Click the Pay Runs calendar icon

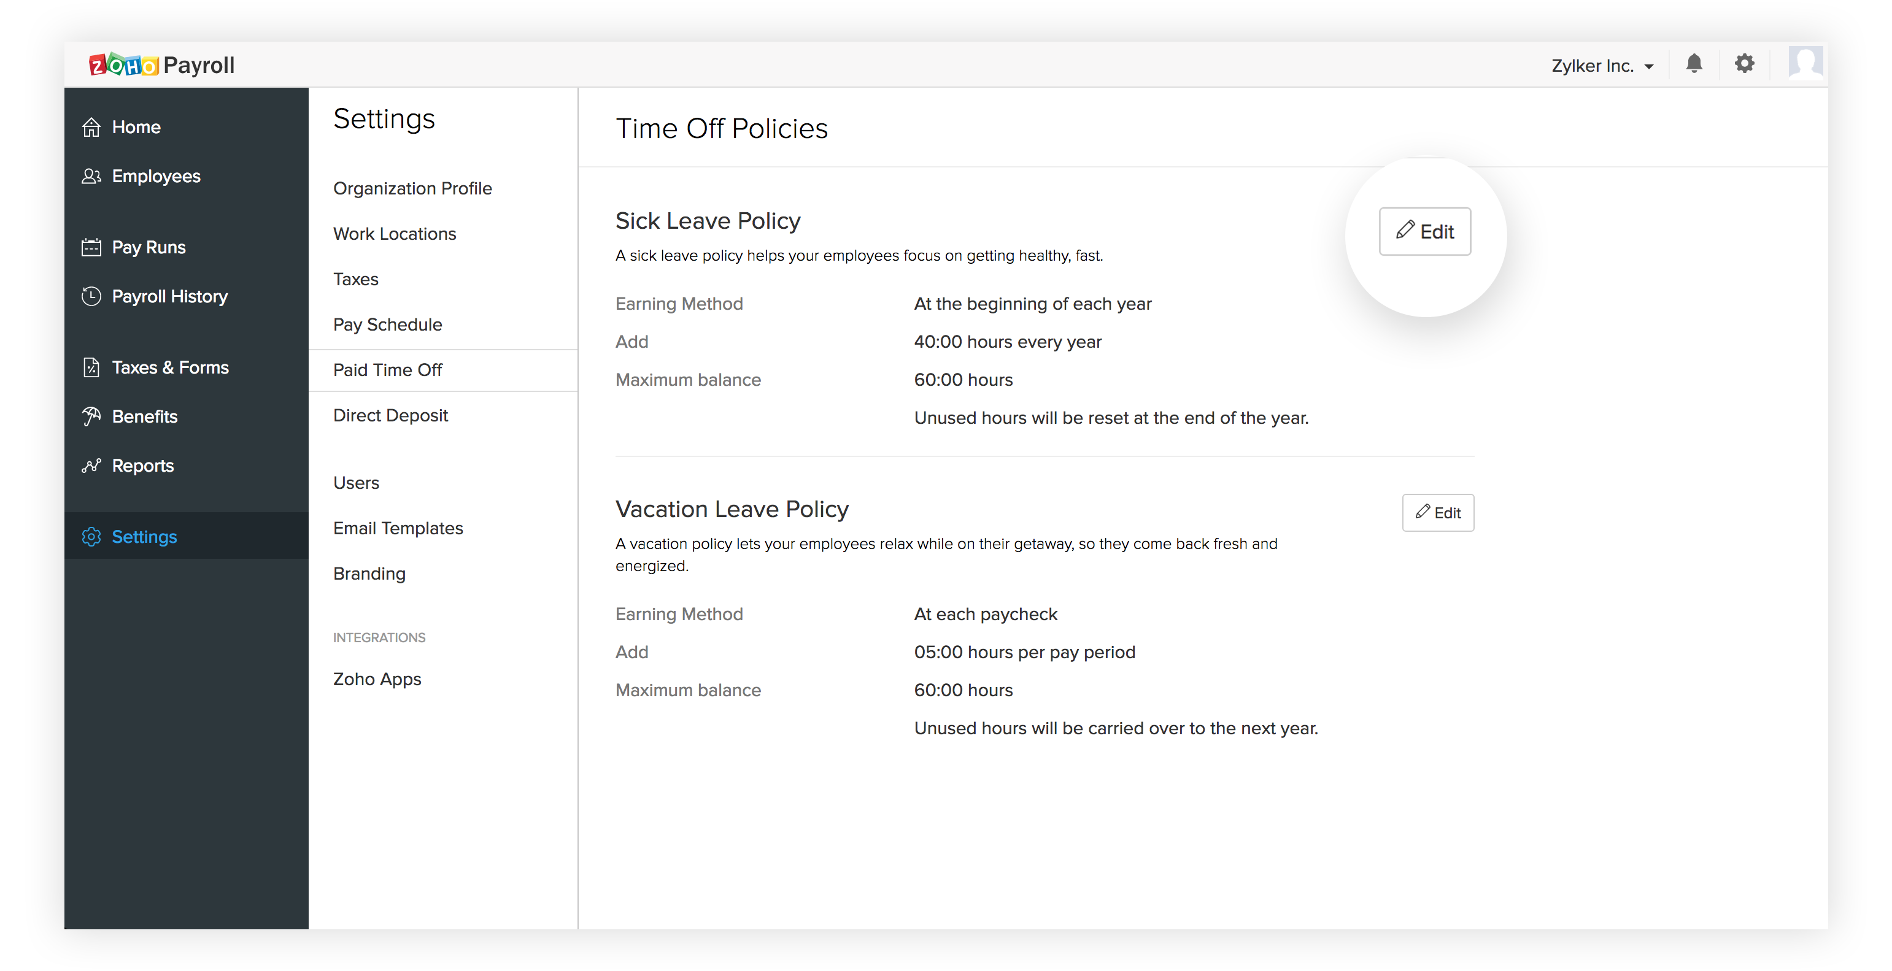click(91, 247)
